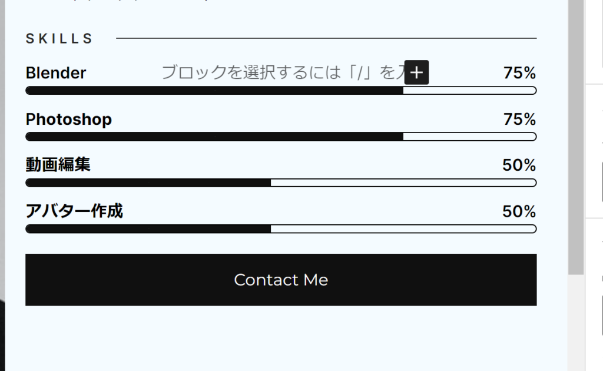Click the plus add block icon
603x371 pixels.
tap(416, 72)
